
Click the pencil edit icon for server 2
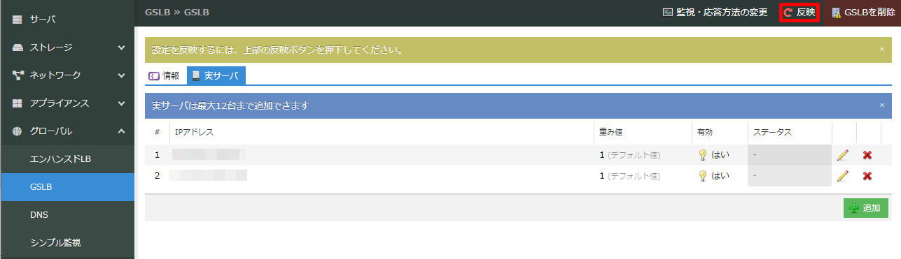point(842,176)
